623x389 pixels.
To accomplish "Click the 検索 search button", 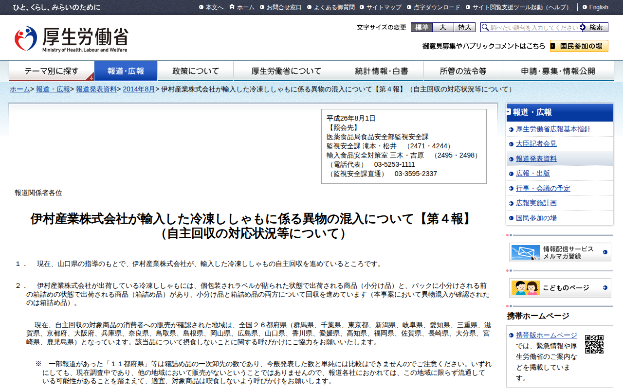I will coord(595,27).
